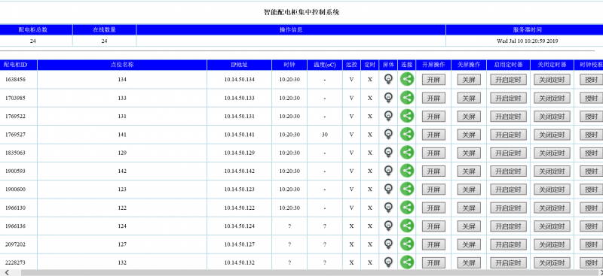Click 开启定时 for cabinet 127
The width and height of the screenshot is (603, 276).
pos(508,244)
